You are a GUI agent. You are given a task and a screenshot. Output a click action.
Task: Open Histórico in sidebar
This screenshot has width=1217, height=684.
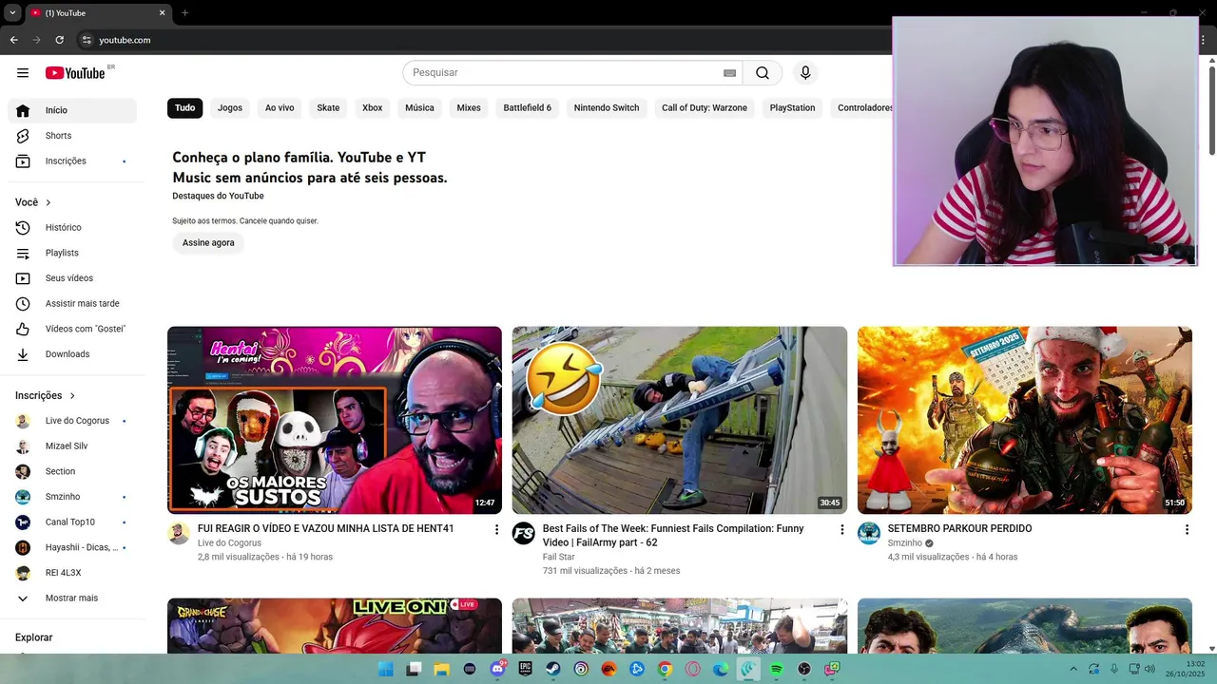72,228
